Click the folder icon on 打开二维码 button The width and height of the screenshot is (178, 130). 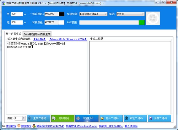(x=102, y=118)
